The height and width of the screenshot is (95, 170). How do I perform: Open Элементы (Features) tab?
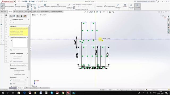tap(4, 12)
